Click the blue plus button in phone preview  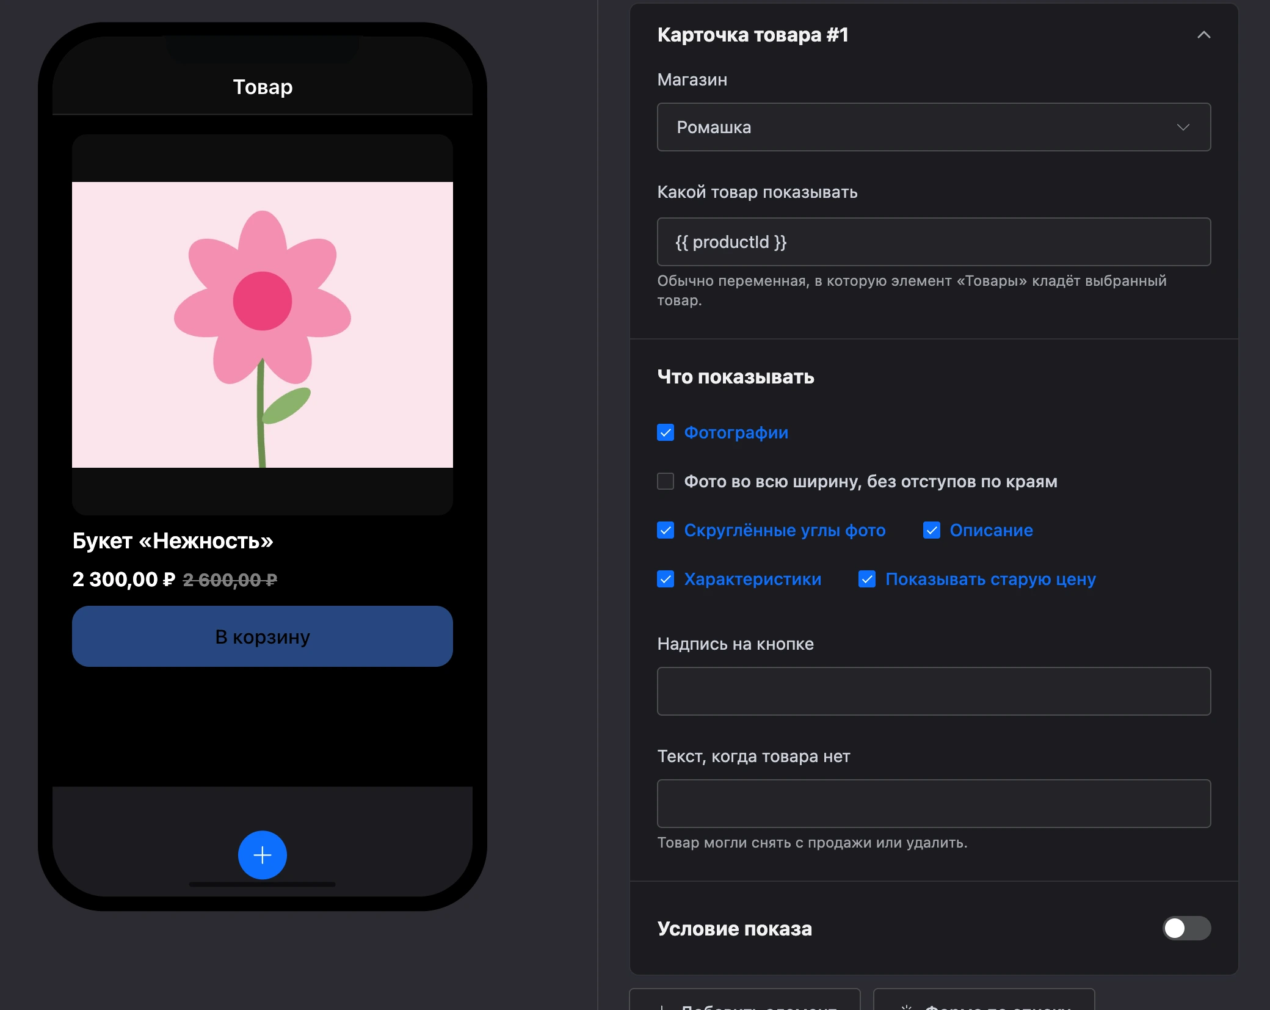click(263, 855)
